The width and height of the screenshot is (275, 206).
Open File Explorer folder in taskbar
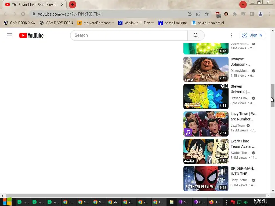coord(172,202)
